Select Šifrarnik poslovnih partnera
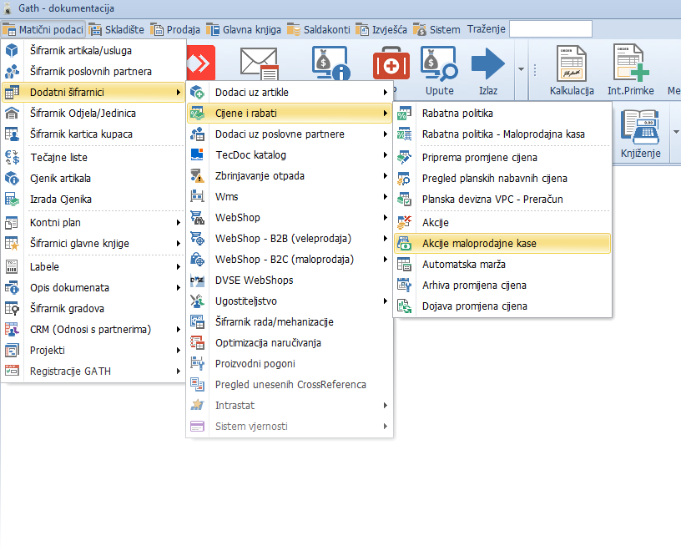The width and height of the screenshot is (681, 551). [90, 71]
